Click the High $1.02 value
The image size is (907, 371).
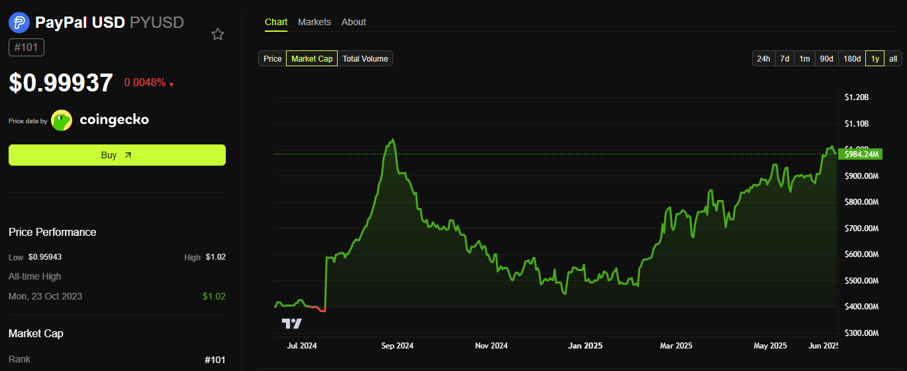coord(215,256)
